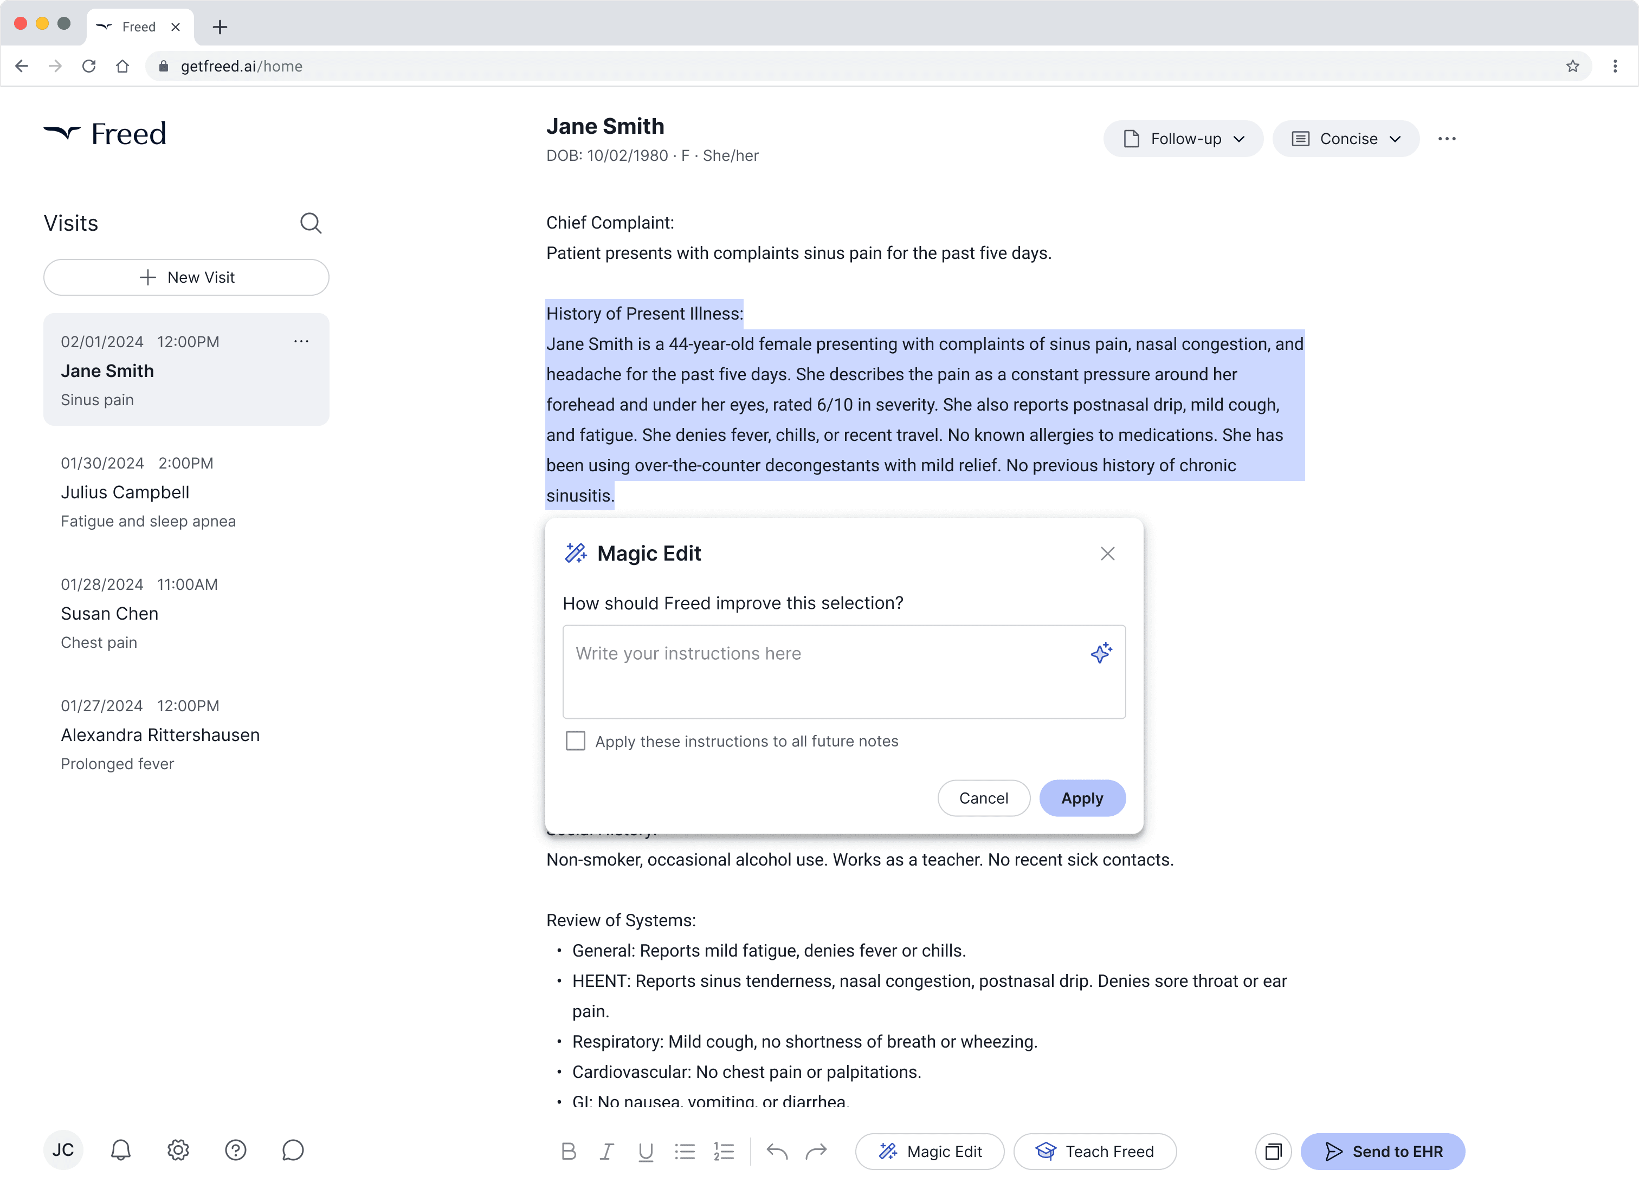Bookmark this page with the star
The height and width of the screenshot is (1196, 1639).
(x=1572, y=66)
